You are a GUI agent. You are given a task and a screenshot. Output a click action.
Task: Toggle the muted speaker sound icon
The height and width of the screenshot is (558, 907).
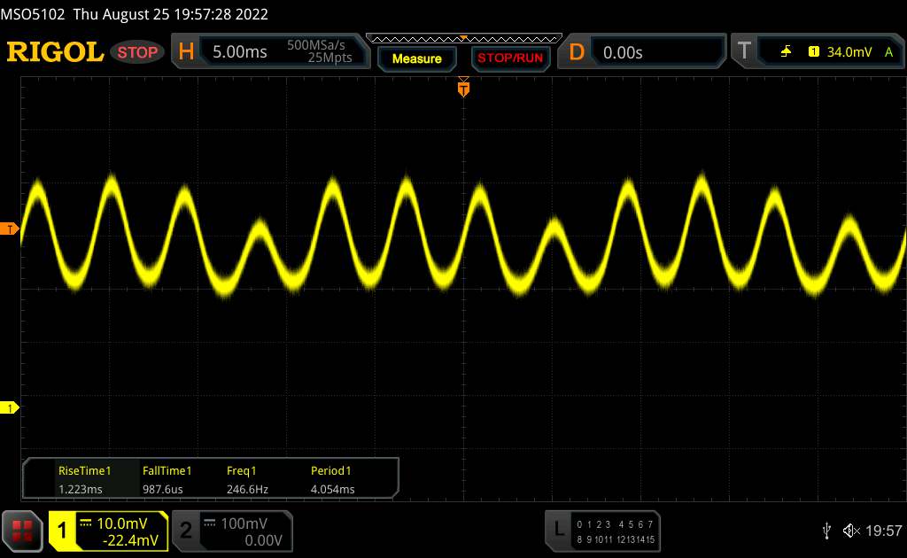pyautogui.click(x=851, y=530)
